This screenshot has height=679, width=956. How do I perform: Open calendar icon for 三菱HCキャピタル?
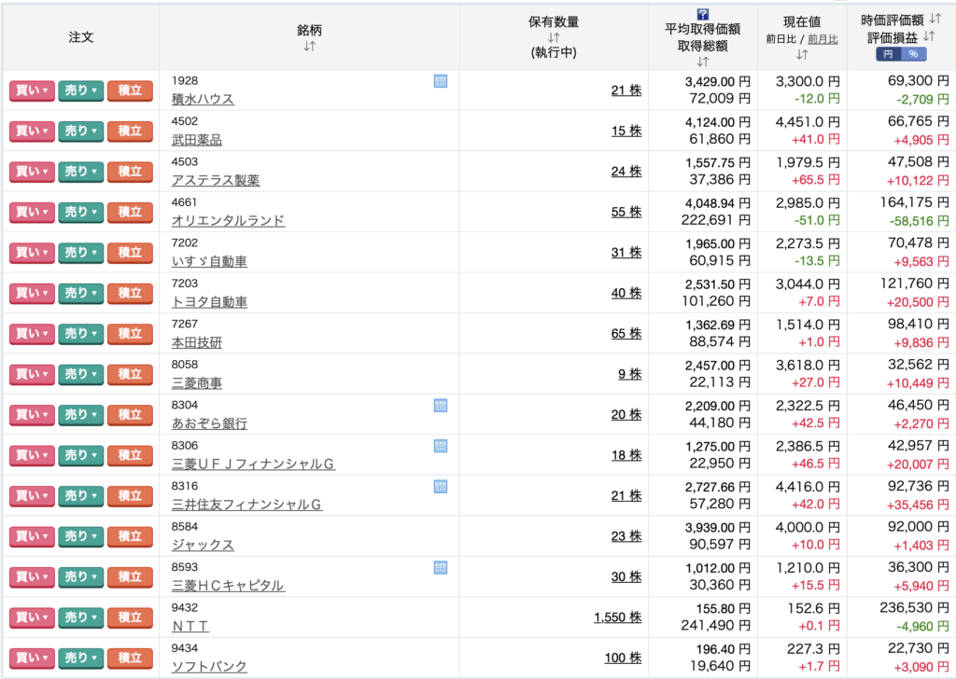click(x=441, y=568)
